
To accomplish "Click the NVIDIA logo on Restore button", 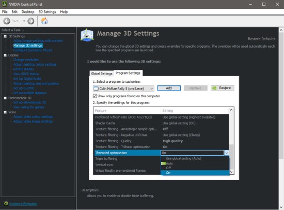I will coord(214,88).
